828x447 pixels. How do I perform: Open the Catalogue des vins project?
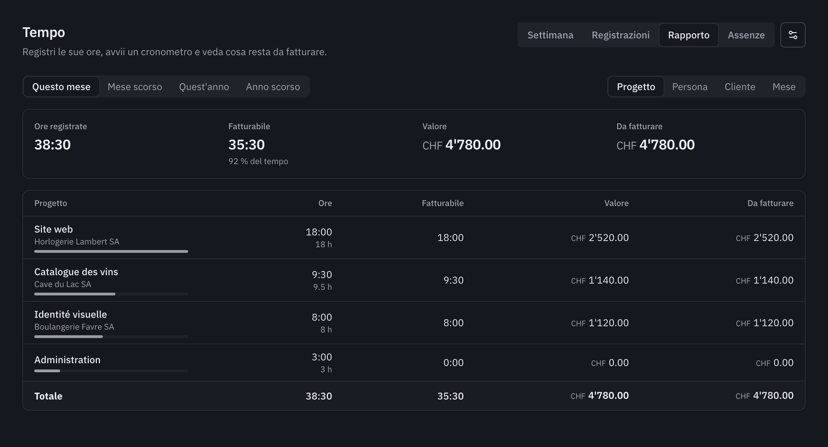click(414, 280)
